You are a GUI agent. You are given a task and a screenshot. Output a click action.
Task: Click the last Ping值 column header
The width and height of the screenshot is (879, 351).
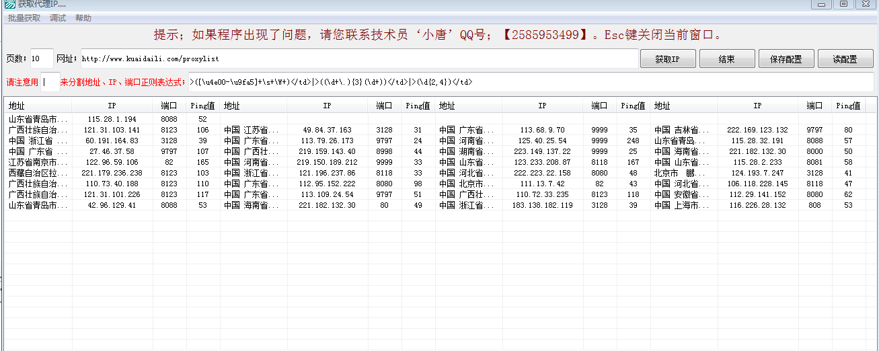coord(848,106)
